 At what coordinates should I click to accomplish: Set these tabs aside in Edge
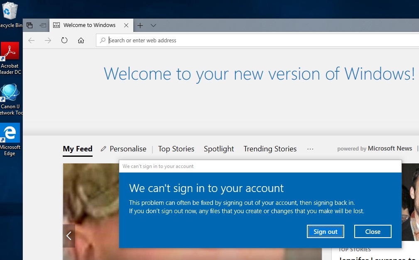click(43, 25)
